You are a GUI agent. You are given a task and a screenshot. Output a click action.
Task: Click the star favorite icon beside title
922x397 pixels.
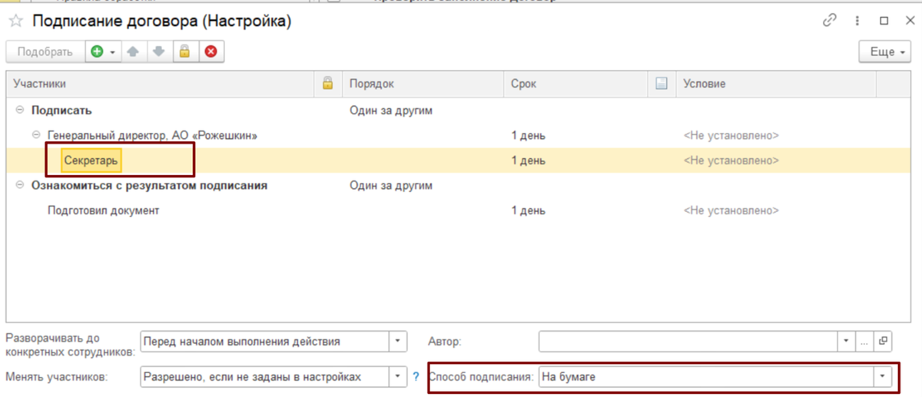tap(16, 22)
